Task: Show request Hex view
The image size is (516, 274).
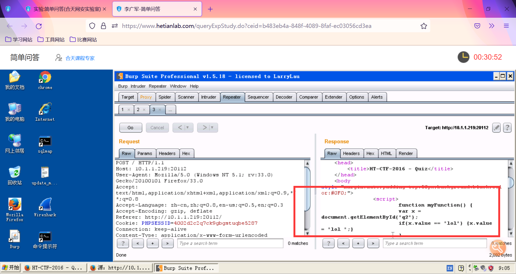Action: tap(186, 154)
